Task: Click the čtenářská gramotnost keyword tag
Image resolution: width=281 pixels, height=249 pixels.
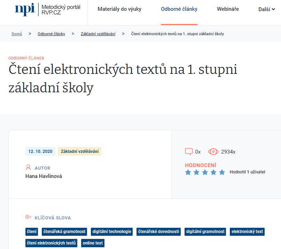Action: tap(65, 232)
